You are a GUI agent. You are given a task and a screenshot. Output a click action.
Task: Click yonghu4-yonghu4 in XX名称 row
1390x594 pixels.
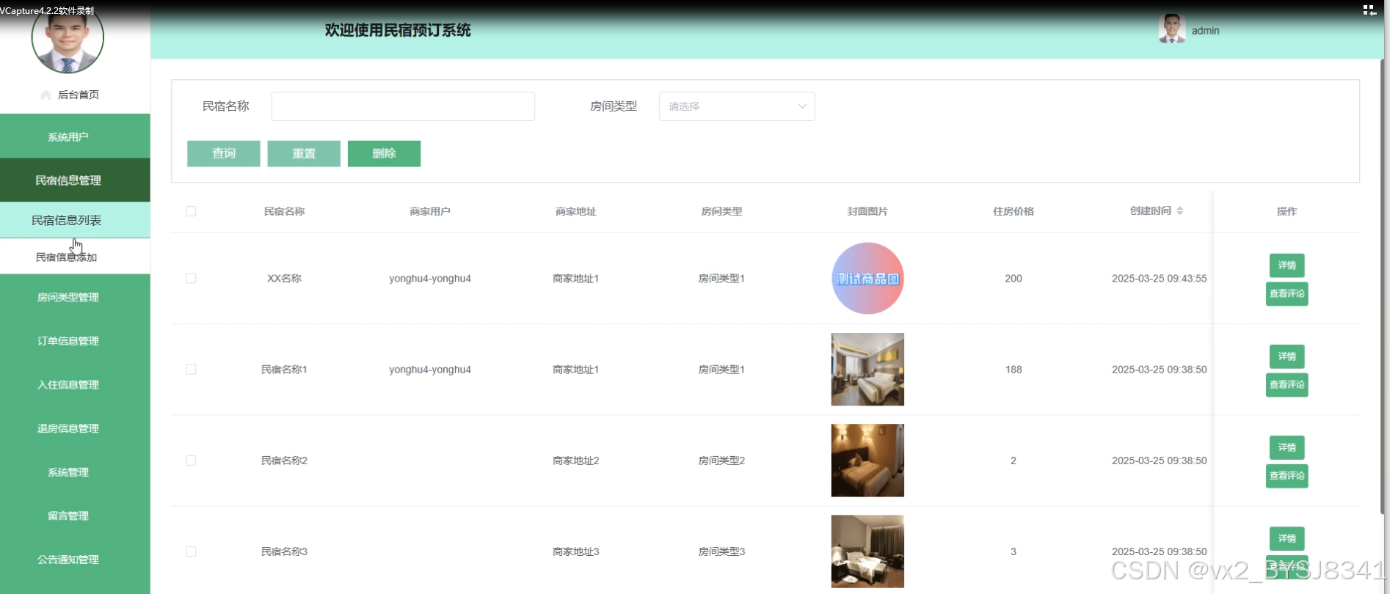pyautogui.click(x=430, y=279)
